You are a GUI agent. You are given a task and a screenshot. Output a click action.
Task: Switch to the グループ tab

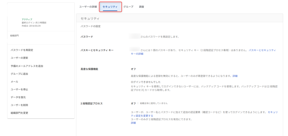click(x=128, y=6)
